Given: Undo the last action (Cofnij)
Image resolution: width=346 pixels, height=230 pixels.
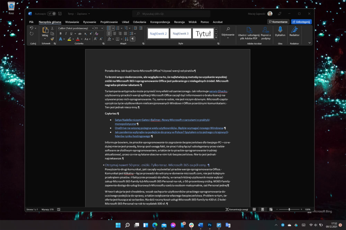Looking at the screenshot, I should point(31,28).
